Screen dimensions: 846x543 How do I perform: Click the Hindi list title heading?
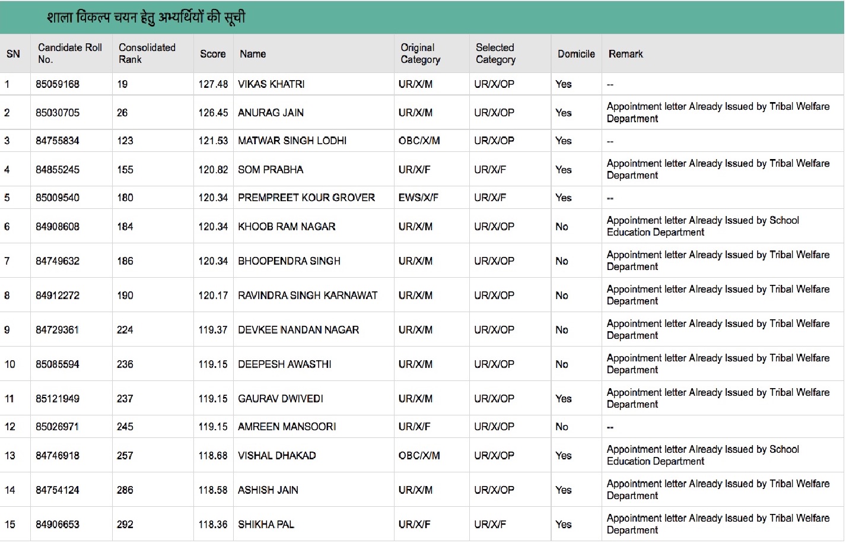146,17
